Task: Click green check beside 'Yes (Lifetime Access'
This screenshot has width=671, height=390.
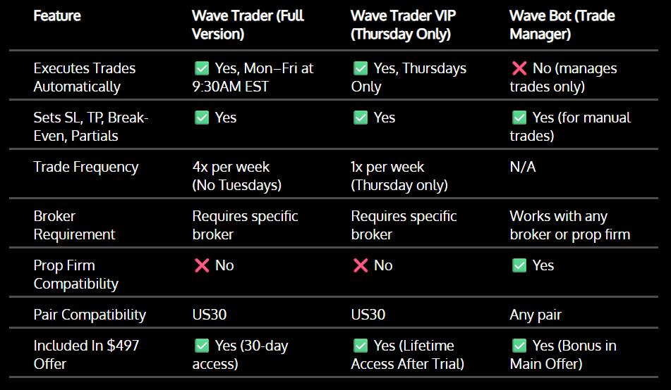Action: tap(361, 346)
